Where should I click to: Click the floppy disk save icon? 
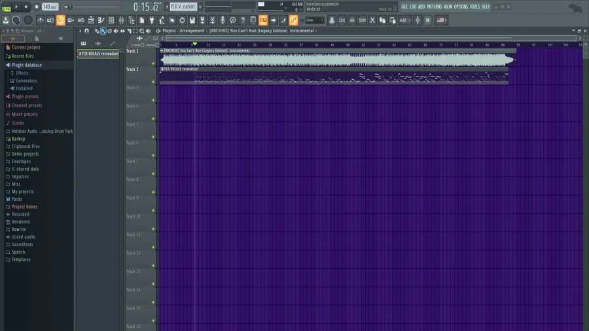tap(192, 20)
